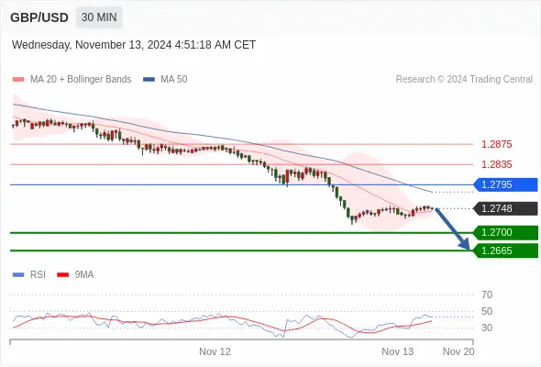
Task: Click the Nov 20 date marker
Action: [458, 351]
